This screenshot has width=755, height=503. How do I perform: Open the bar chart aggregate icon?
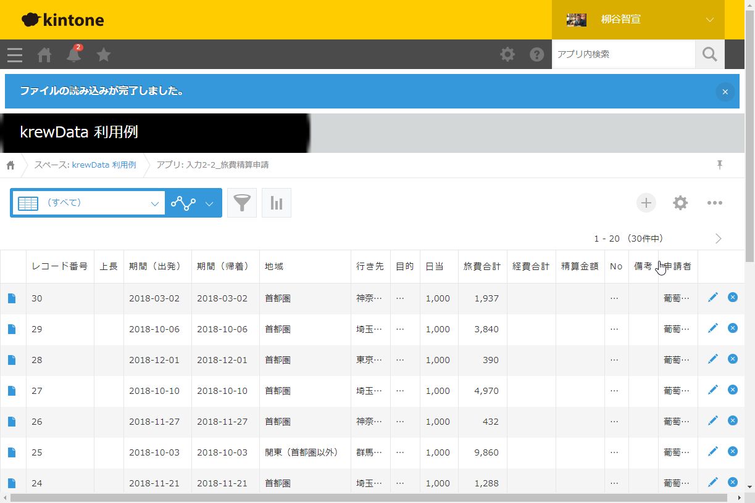[277, 203]
